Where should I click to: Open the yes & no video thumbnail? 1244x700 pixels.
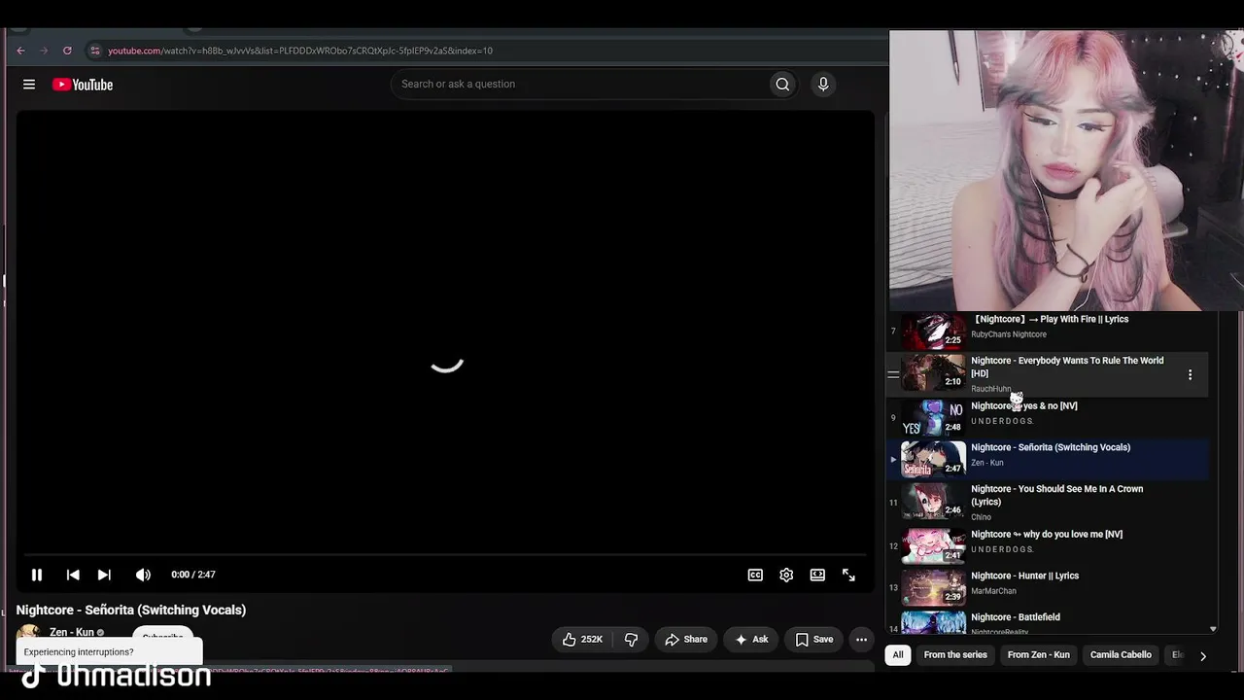[x=934, y=417]
